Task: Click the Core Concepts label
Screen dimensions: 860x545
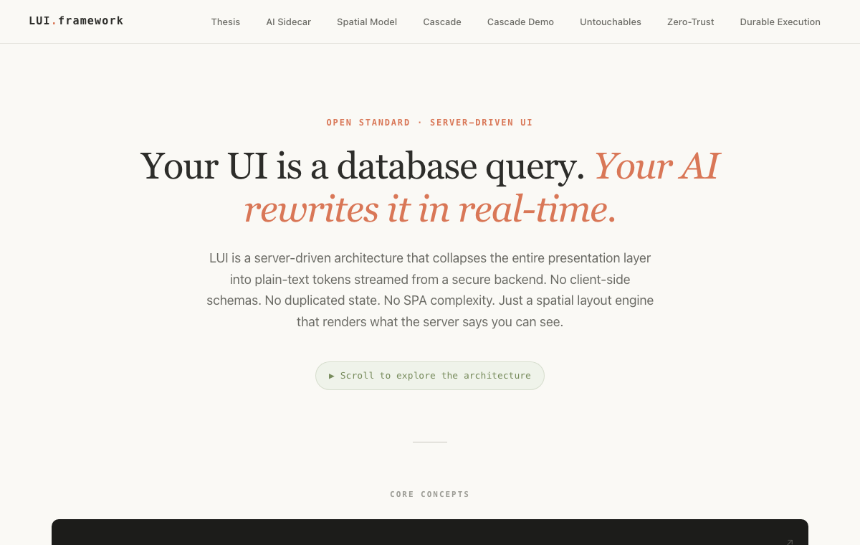Action: click(430, 494)
